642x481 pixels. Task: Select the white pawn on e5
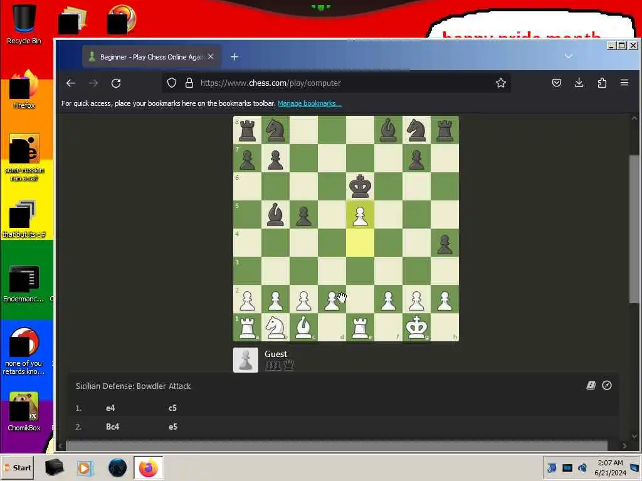click(360, 215)
